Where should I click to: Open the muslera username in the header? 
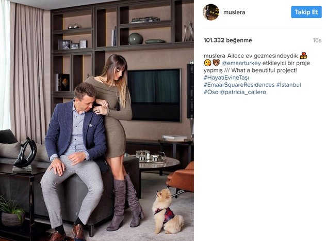(x=234, y=12)
